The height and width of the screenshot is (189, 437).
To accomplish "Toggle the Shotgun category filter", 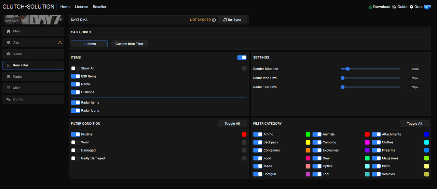I will [x=258, y=174].
